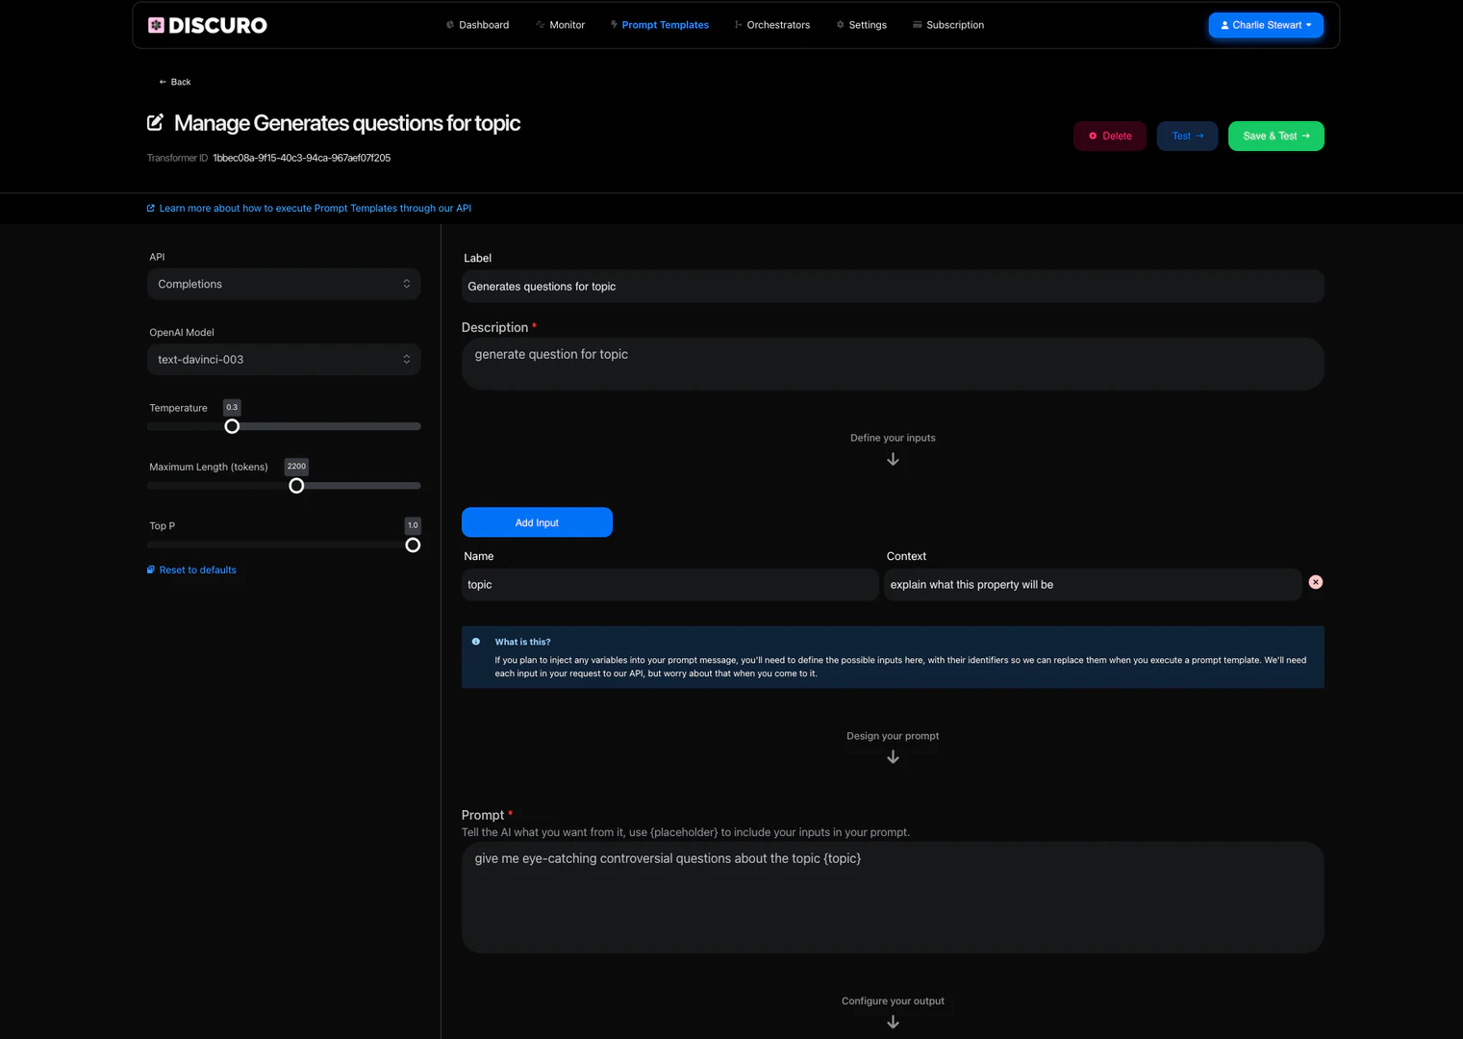Switch to the Prompt Templates section

[x=665, y=24]
